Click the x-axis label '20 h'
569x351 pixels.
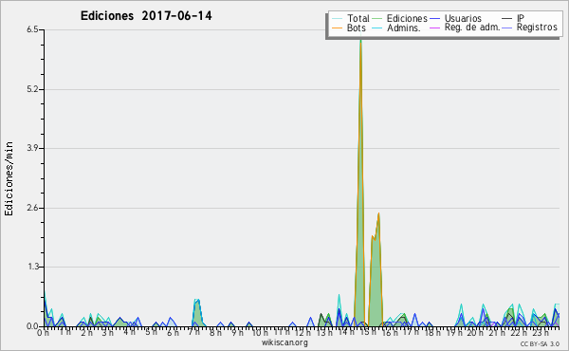click(475, 332)
